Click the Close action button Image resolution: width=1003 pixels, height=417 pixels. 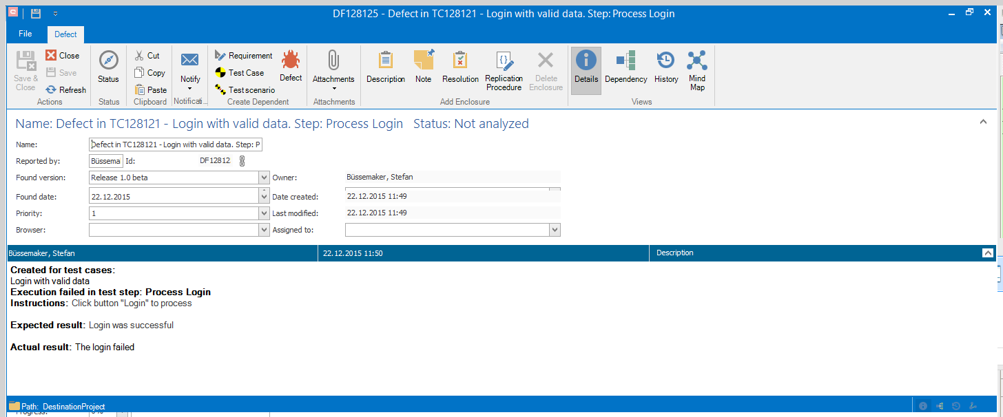pos(62,56)
